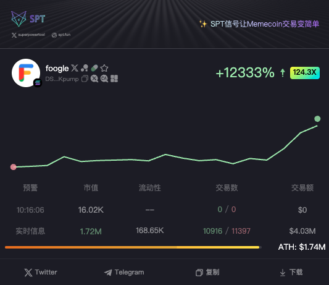
Task: Click the foogle token name
Action: pyautogui.click(x=57, y=68)
